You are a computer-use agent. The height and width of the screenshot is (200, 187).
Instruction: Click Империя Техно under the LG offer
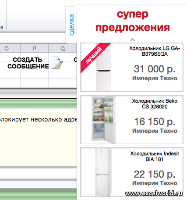(x=155, y=78)
